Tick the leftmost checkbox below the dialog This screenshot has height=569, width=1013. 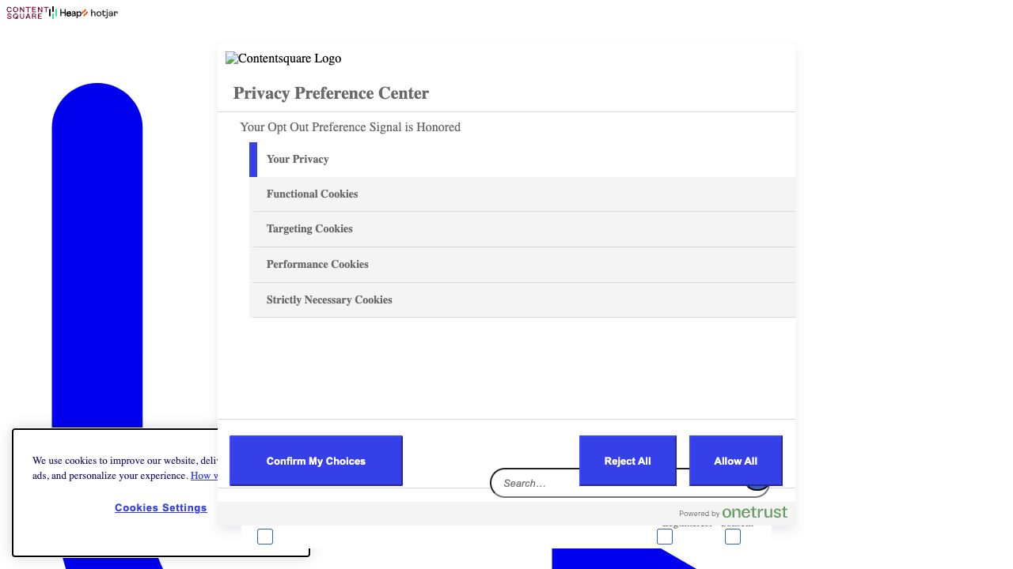click(x=265, y=537)
